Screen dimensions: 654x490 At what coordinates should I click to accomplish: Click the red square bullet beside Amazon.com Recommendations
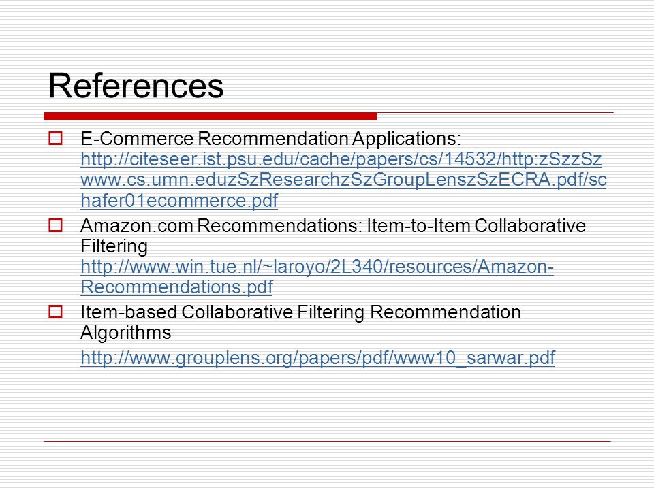point(55,225)
